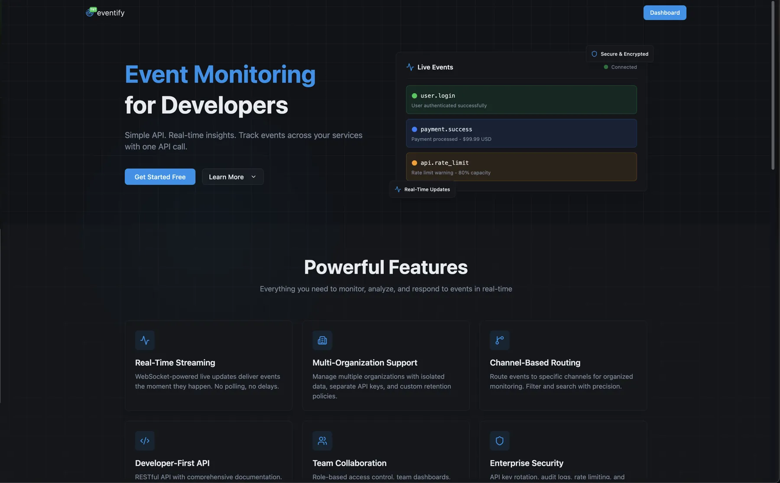Click the Real-Time Updates badge label
Image resolution: width=780 pixels, height=483 pixels.
(427, 189)
